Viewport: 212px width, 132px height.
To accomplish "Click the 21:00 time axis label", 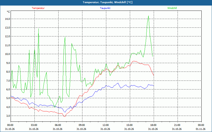I will click(x=178, y=125).
